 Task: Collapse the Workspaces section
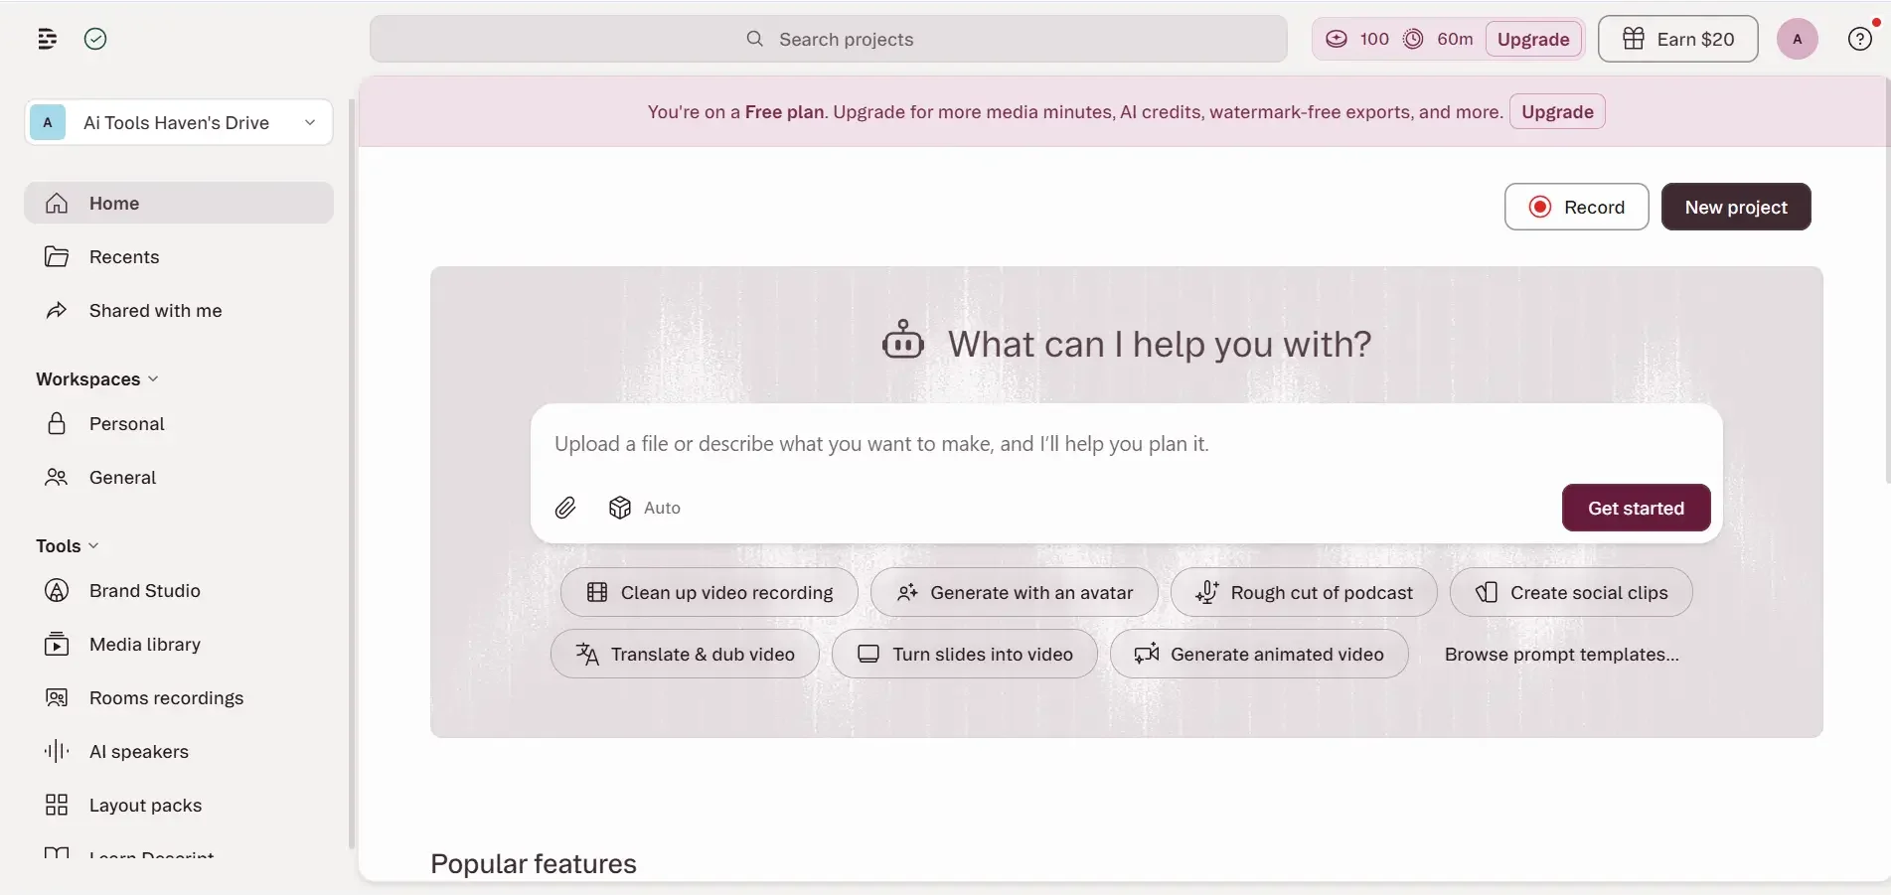pyautogui.click(x=97, y=378)
